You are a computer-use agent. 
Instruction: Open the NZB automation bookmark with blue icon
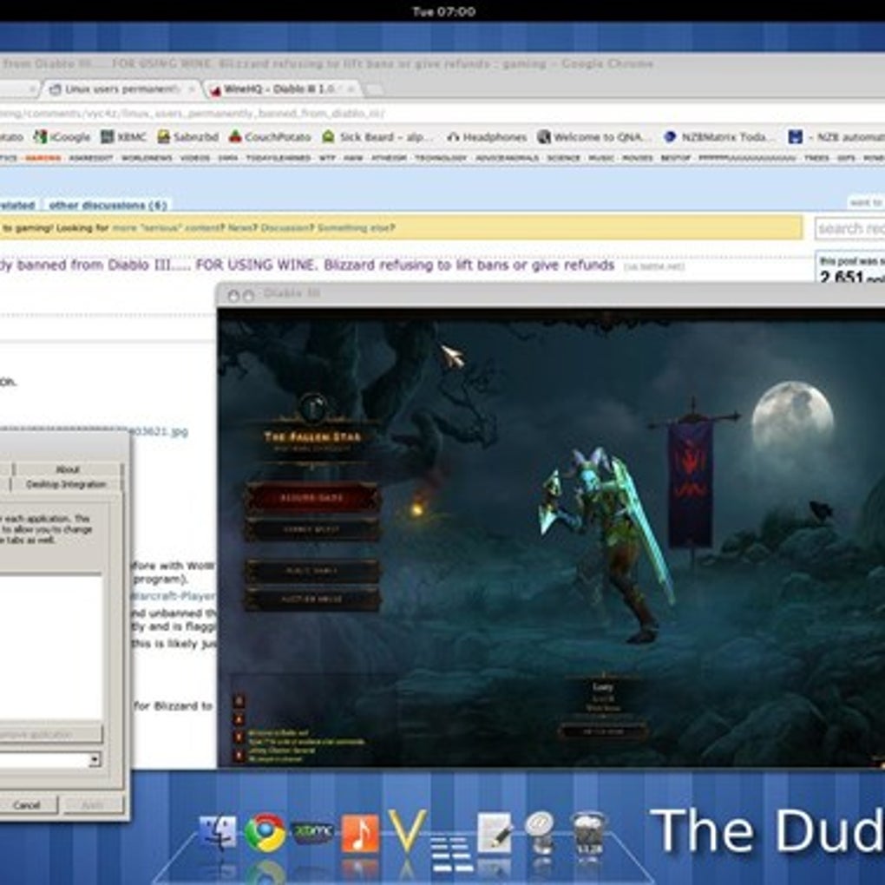click(x=836, y=136)
